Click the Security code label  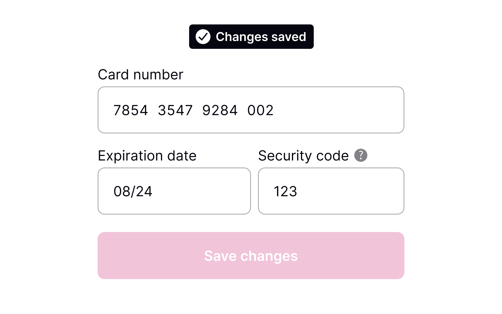(303, 156)
